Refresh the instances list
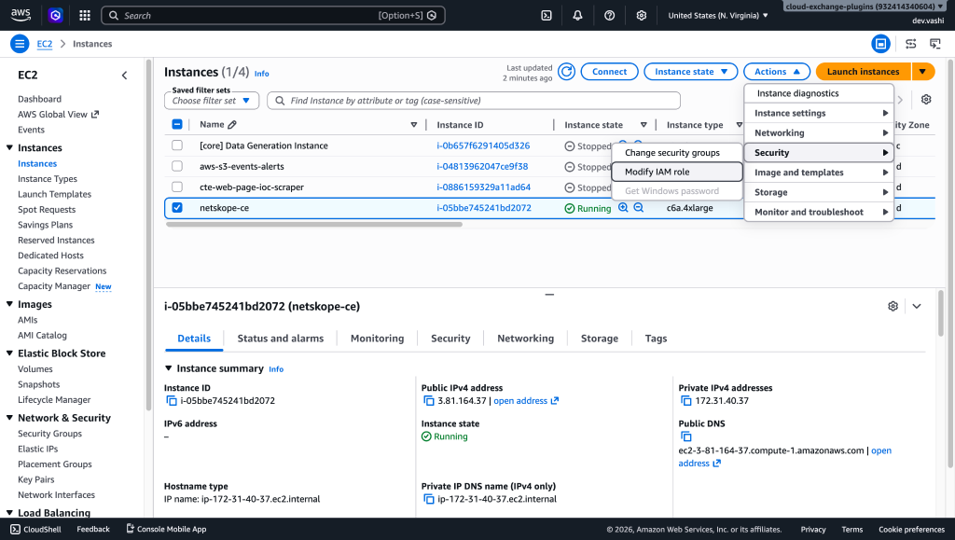Viewport: 955px width, 540px height. (x=566, y=72)
